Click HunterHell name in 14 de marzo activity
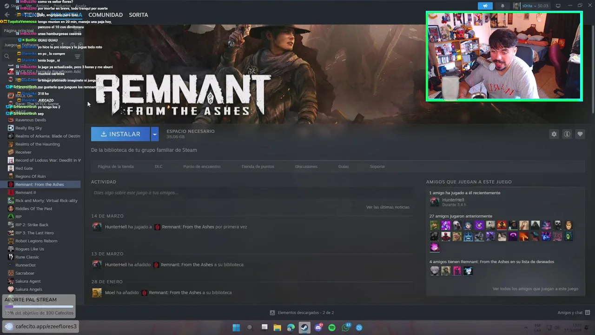 coord(116,227)
